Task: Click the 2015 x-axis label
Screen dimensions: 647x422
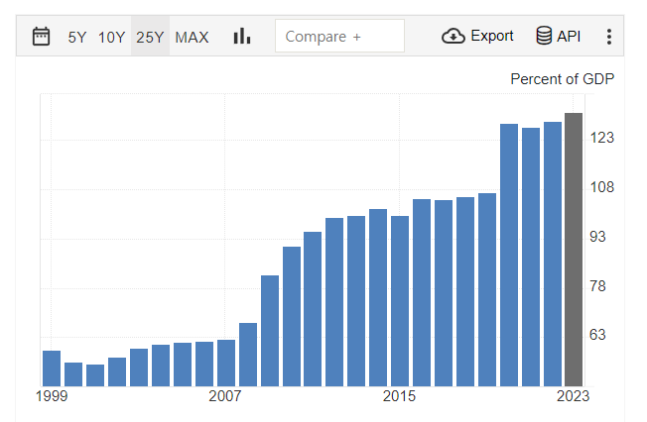Action: (x=399, y=396)
